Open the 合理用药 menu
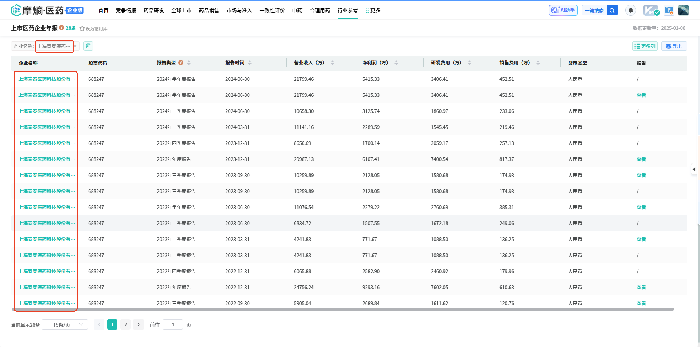Screen dimensions: 700x347 coord(320,11)
